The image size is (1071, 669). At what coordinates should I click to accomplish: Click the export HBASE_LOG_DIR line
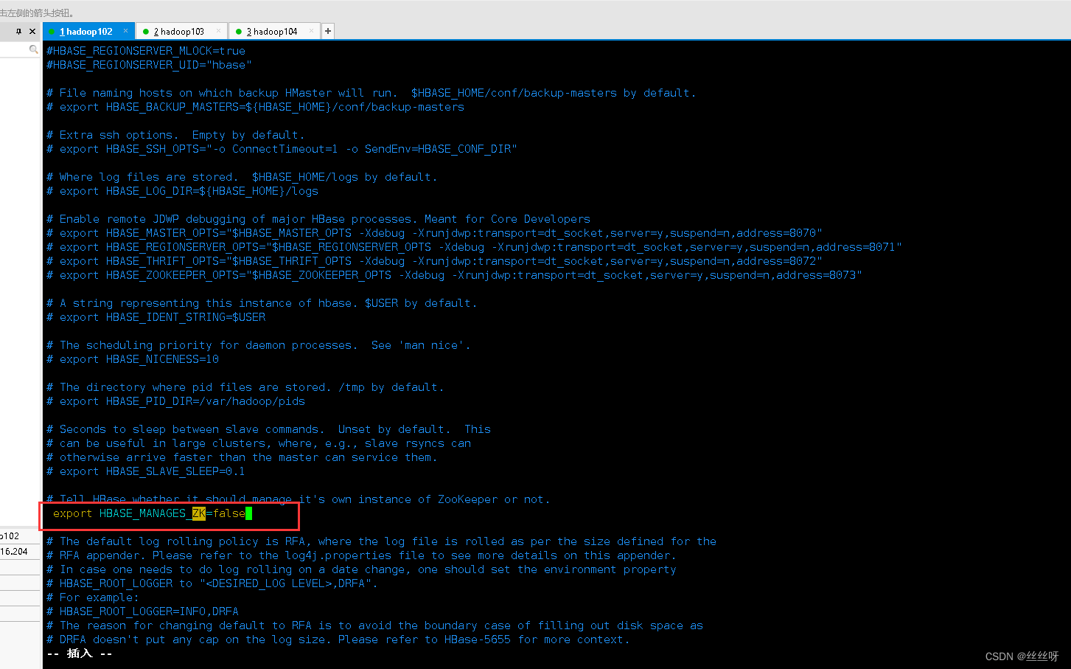tap(182, 191)
